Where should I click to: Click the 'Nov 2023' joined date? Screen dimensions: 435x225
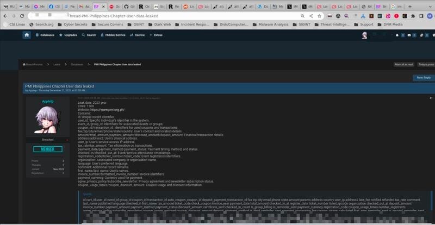click(x=59, y=169)
